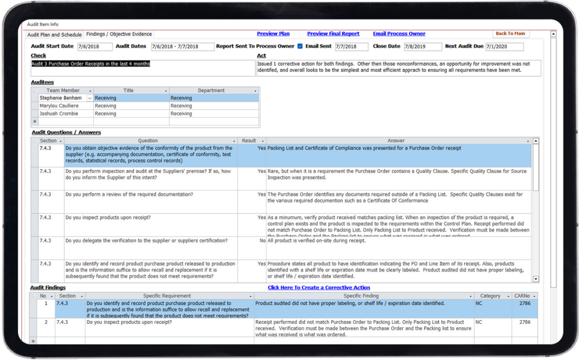579x360 pixels.
Task: Open the CARNo column filter dropdown
Action: pos(534,295)
